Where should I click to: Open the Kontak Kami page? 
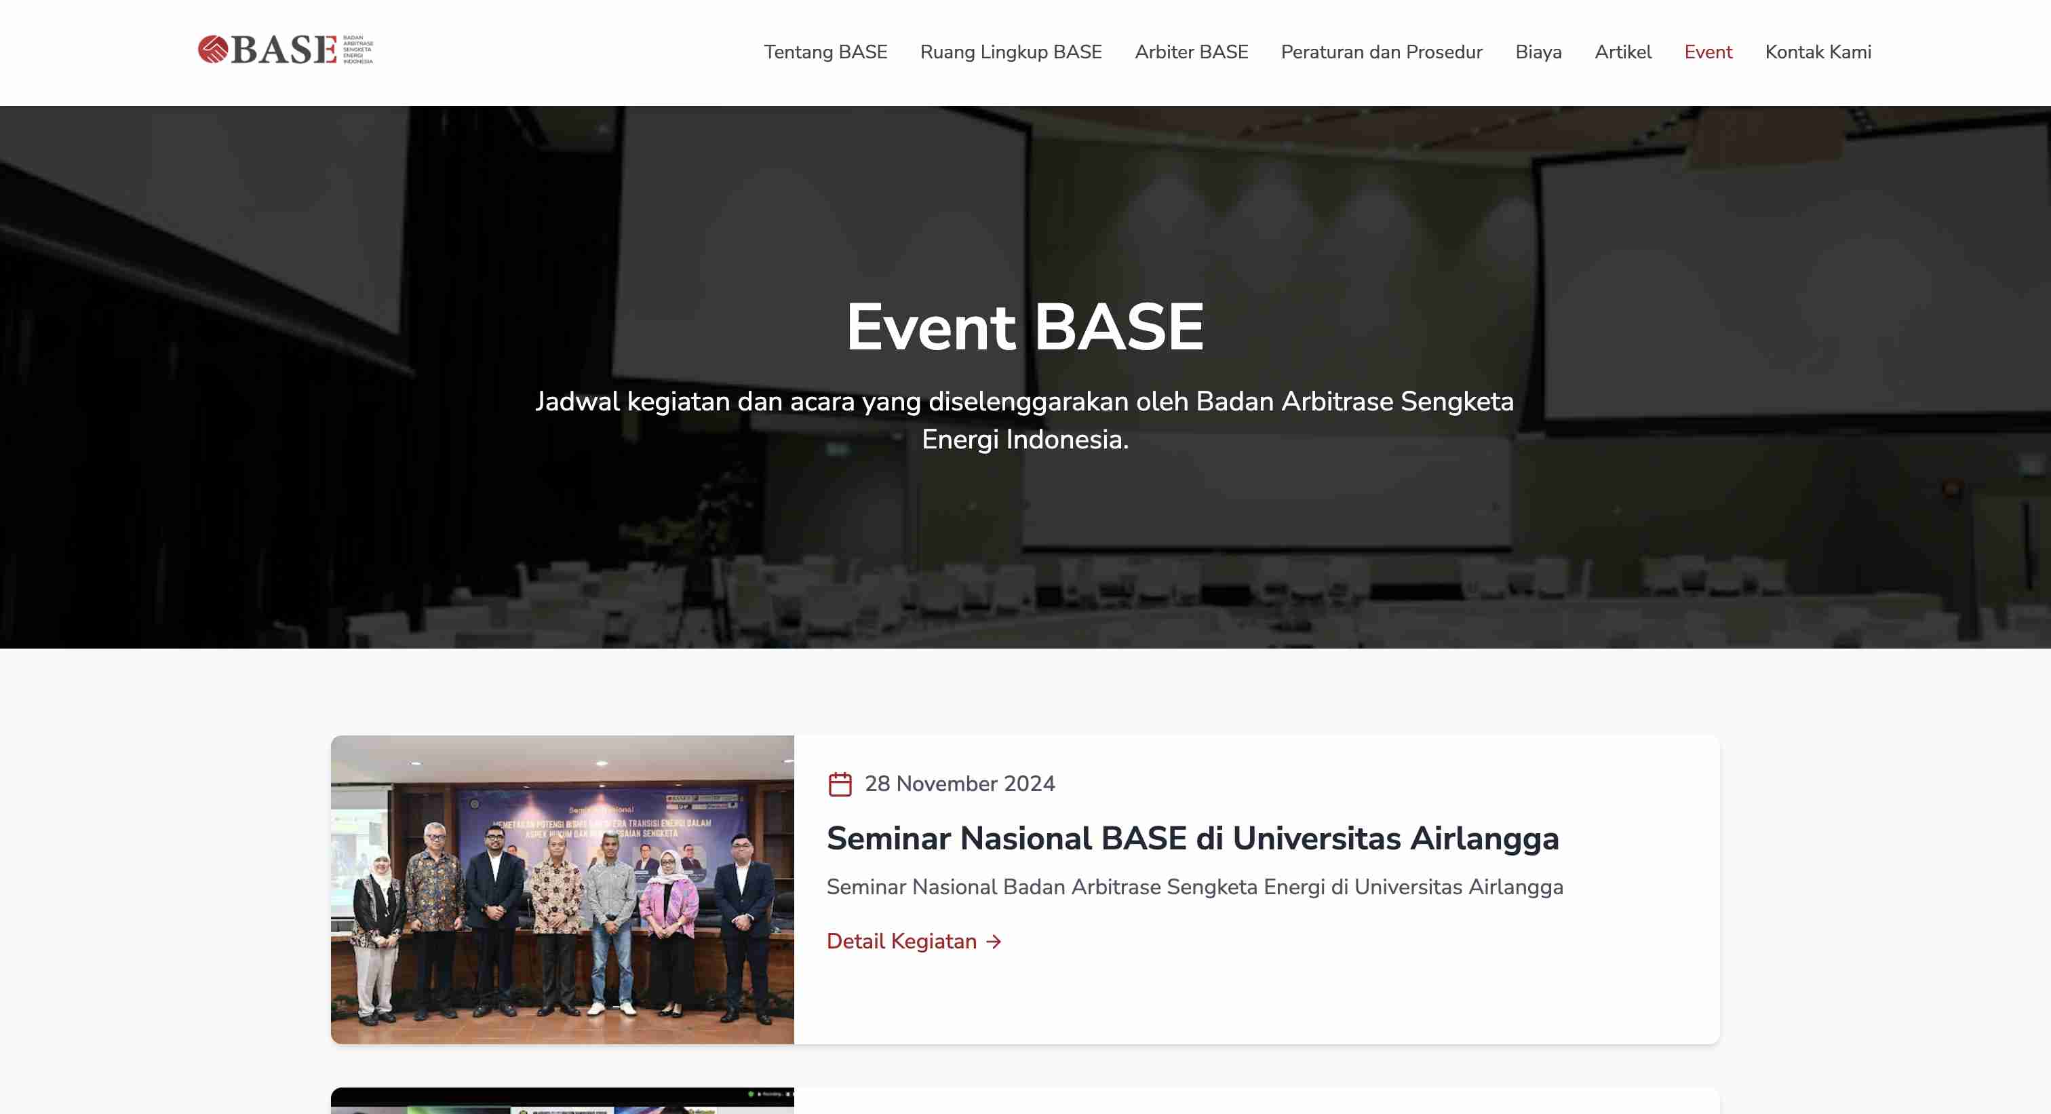point(1818,52)
